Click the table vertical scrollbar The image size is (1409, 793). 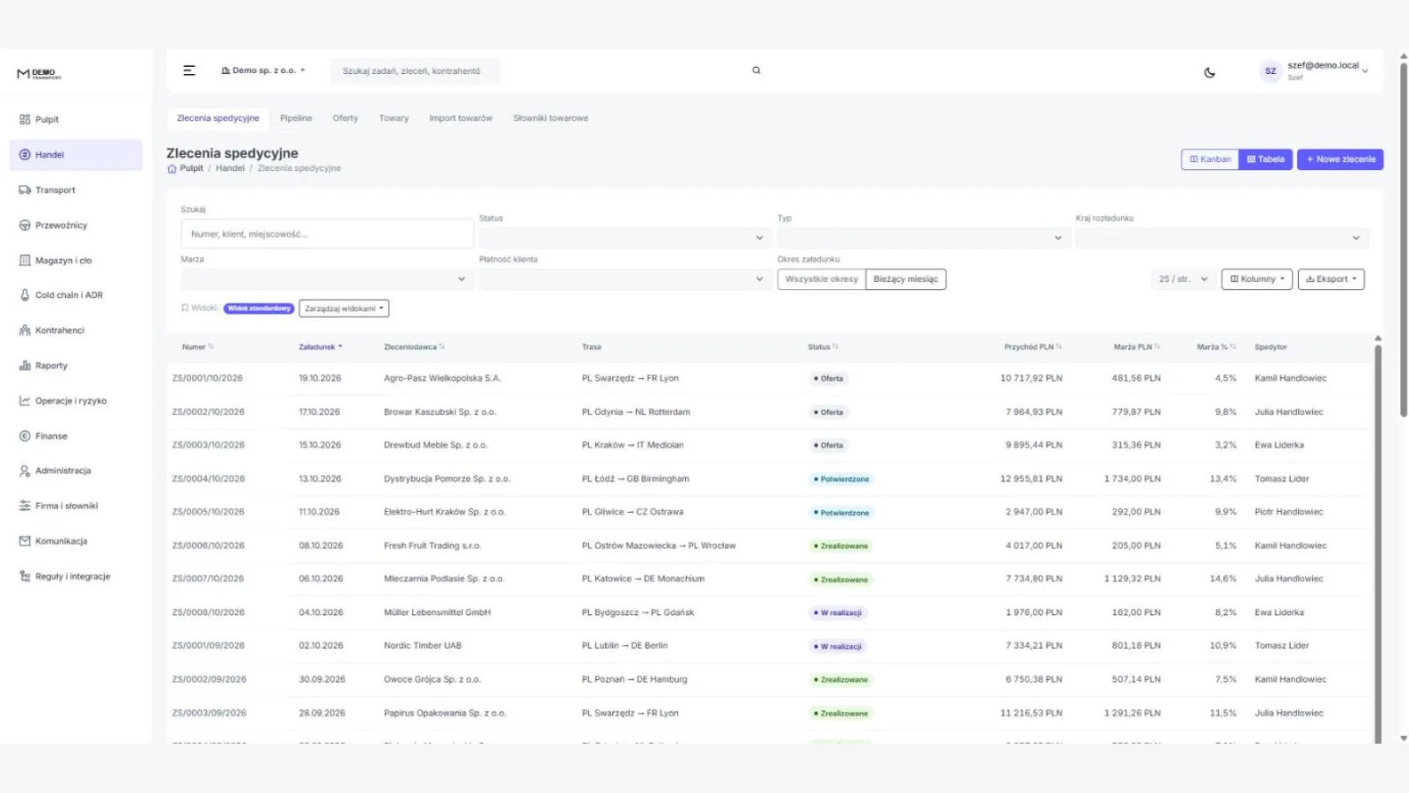tap(1378, 539)
